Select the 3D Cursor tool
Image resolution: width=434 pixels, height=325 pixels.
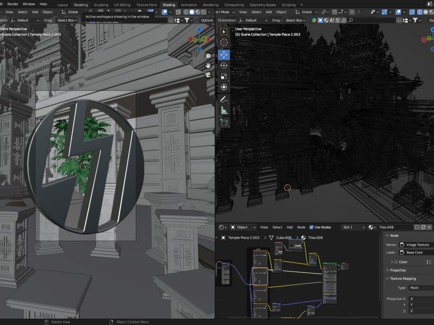coord(224,42)
